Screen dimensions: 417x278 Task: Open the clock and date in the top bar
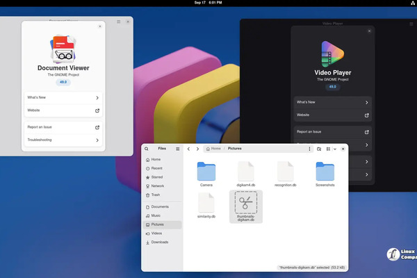pyautogui.click(x=208, y=3)
